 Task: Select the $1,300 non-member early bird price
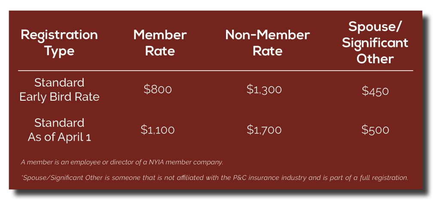[264, 90]
